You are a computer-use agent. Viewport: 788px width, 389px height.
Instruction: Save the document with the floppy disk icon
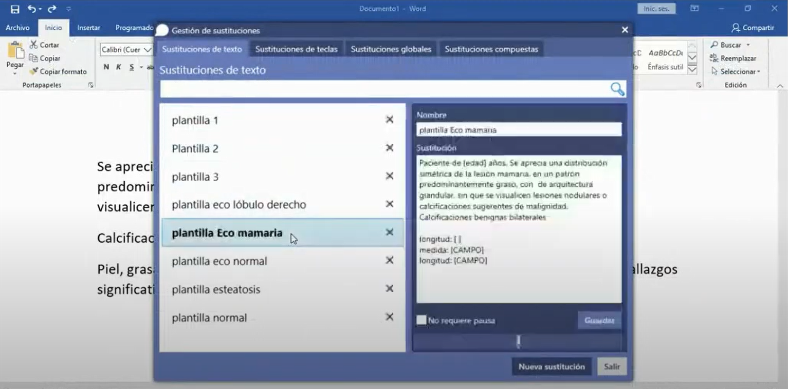15,9
